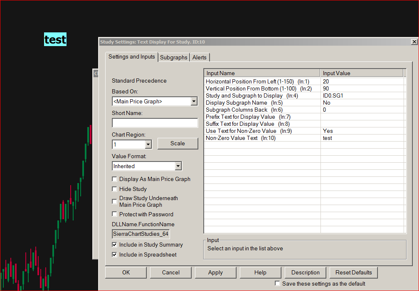Enable Draw Study Underneath Main Price Graph
This screenshot has width=419, height=291.
(115, 201)
